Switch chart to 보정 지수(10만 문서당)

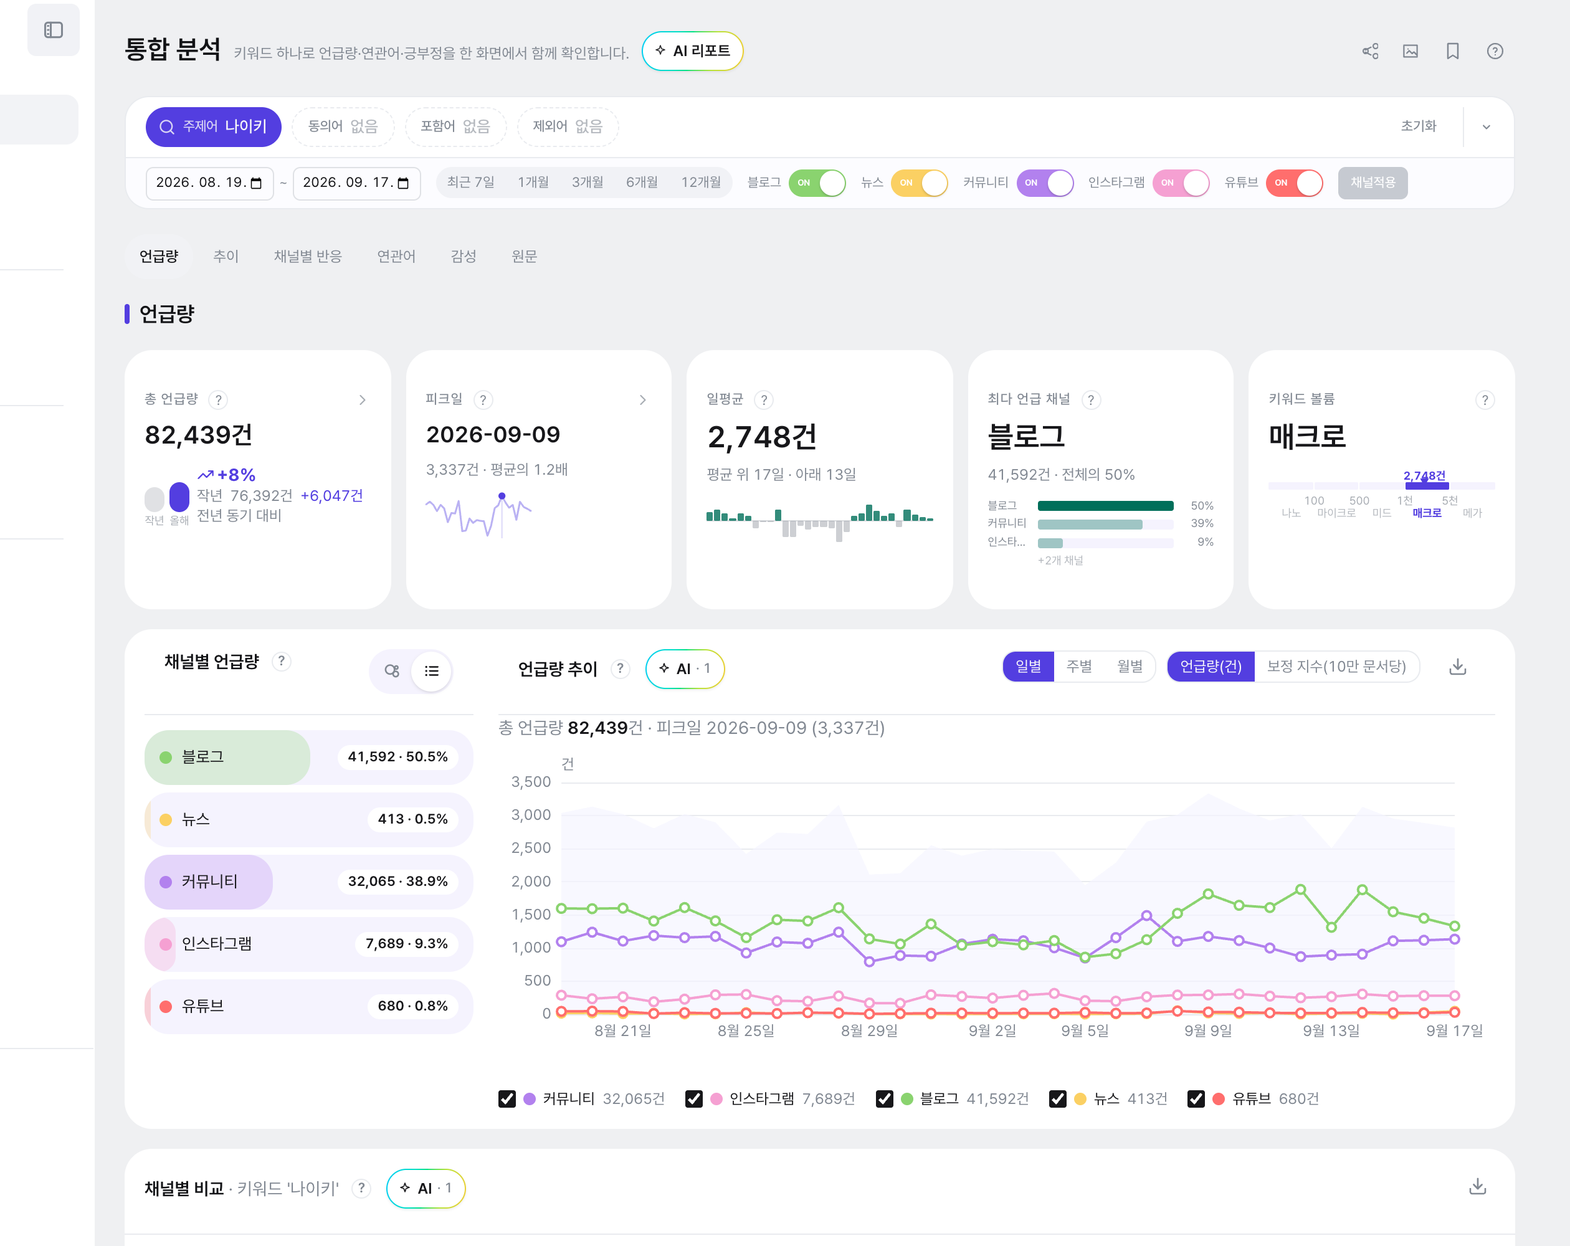pyautogui.click(x=1336, y=667)
